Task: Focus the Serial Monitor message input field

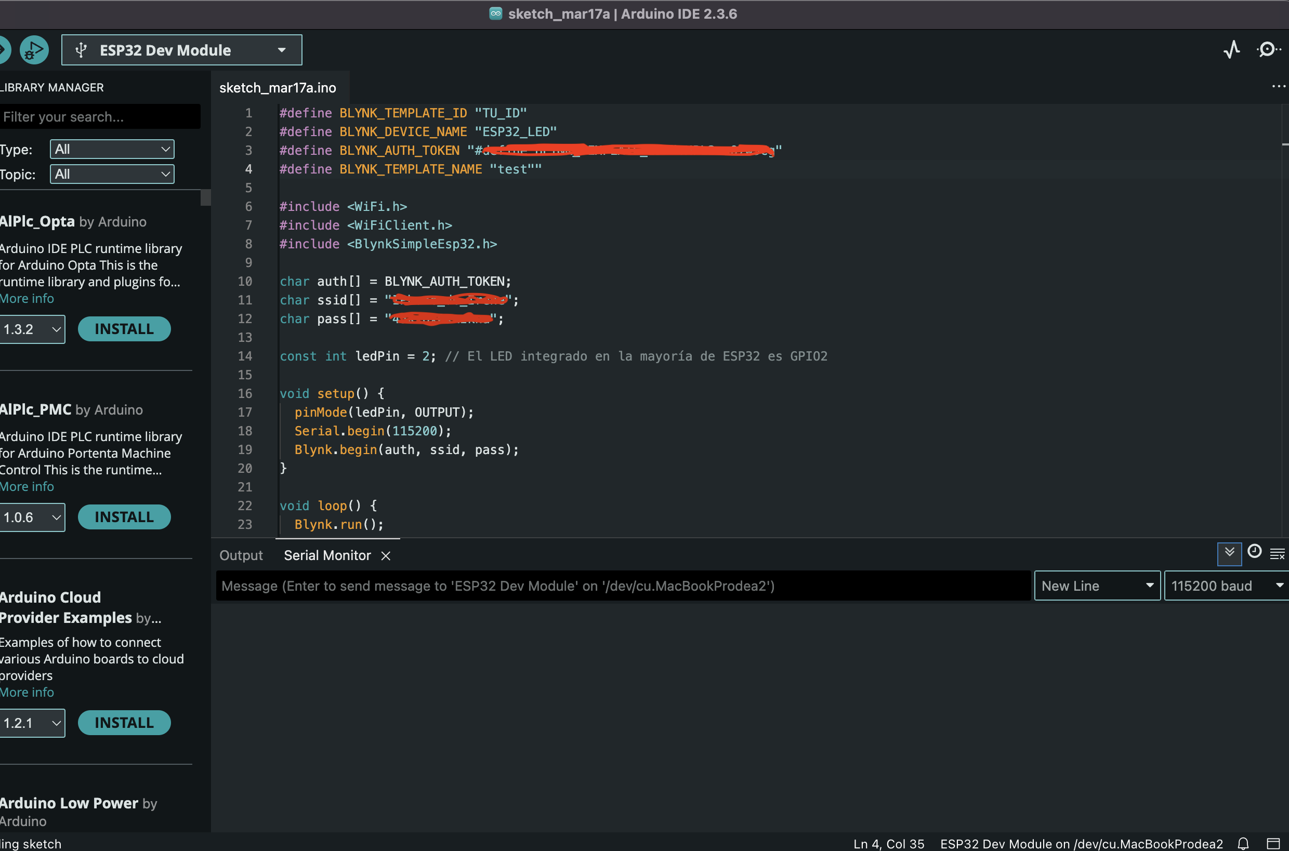Action: [623, 586]
